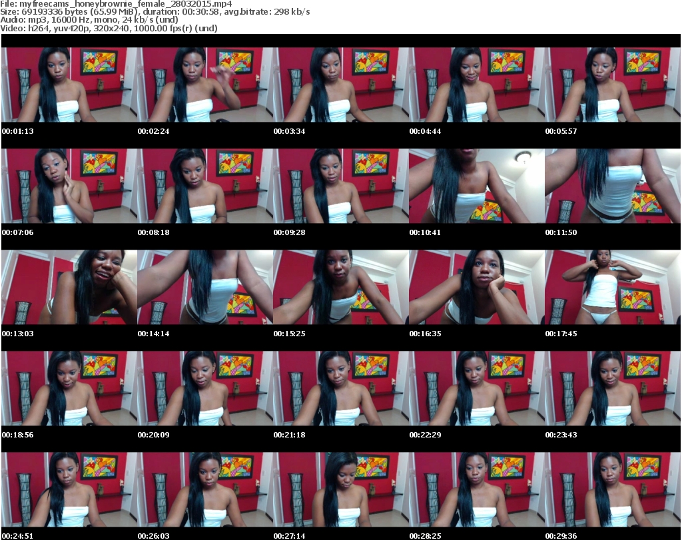682x540 pixels.
Task: Select the thumbnail frame at 00:24:51
Action: click(69, 489)
